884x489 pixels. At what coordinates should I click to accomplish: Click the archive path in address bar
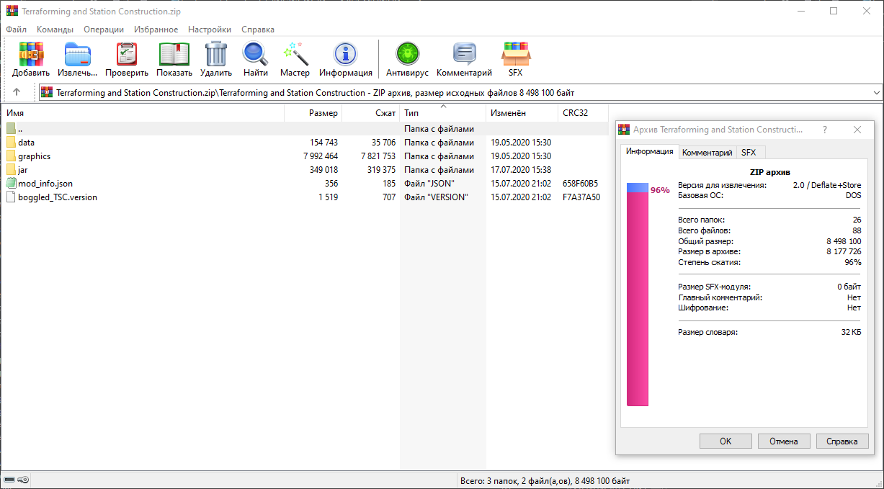click(x=316, y=93)
